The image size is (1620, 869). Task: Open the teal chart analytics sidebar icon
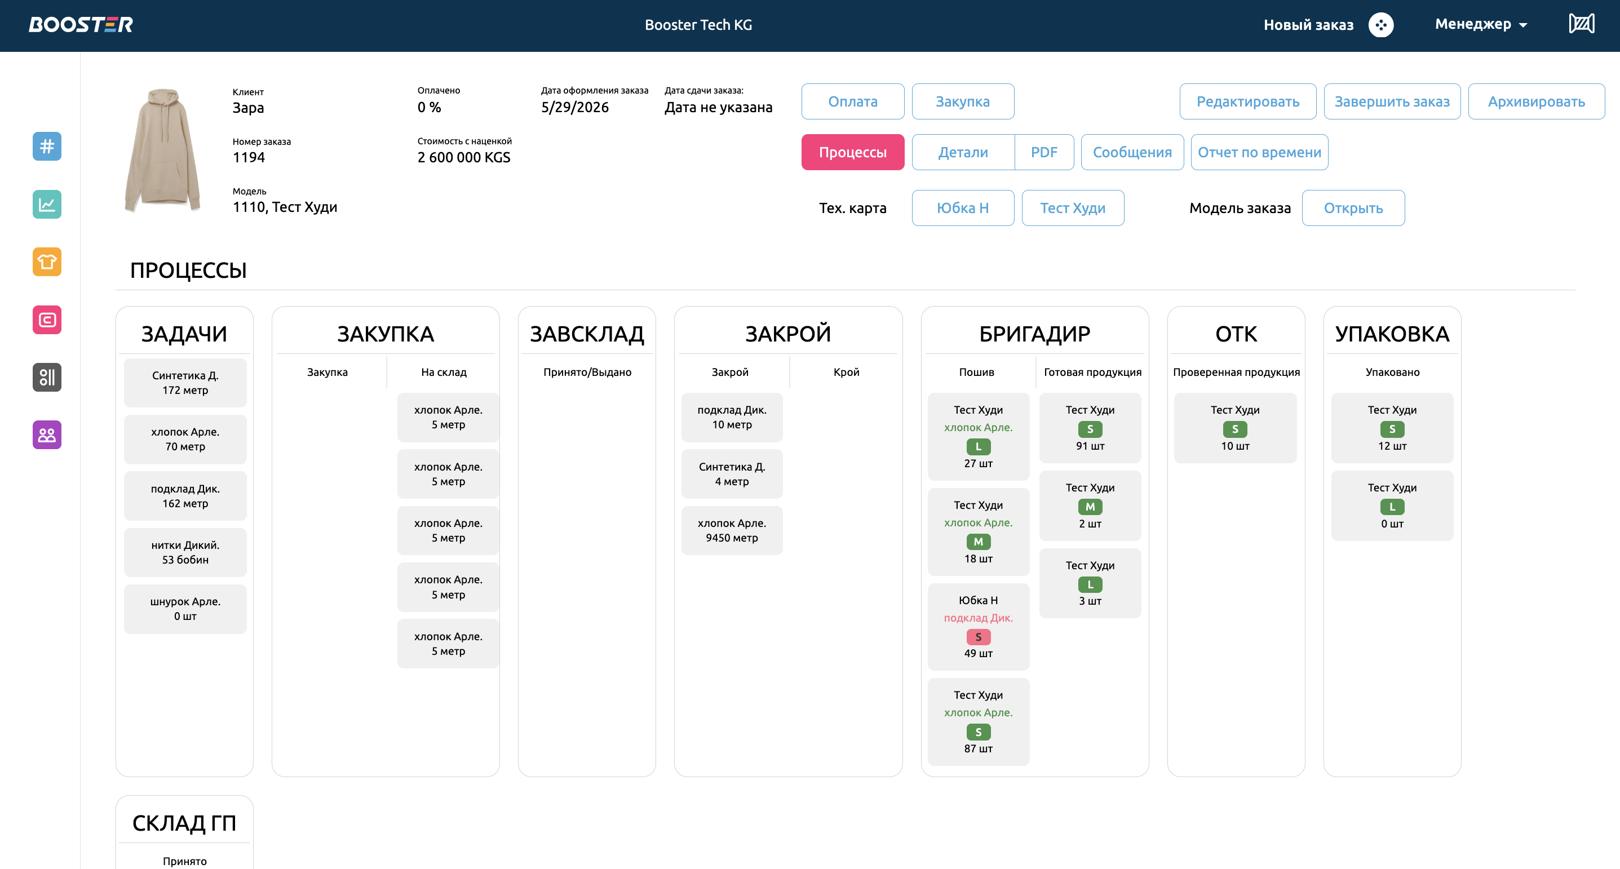point(47,204)
